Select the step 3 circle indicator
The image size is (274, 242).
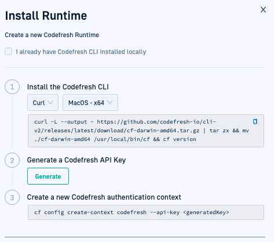point(12,197)
